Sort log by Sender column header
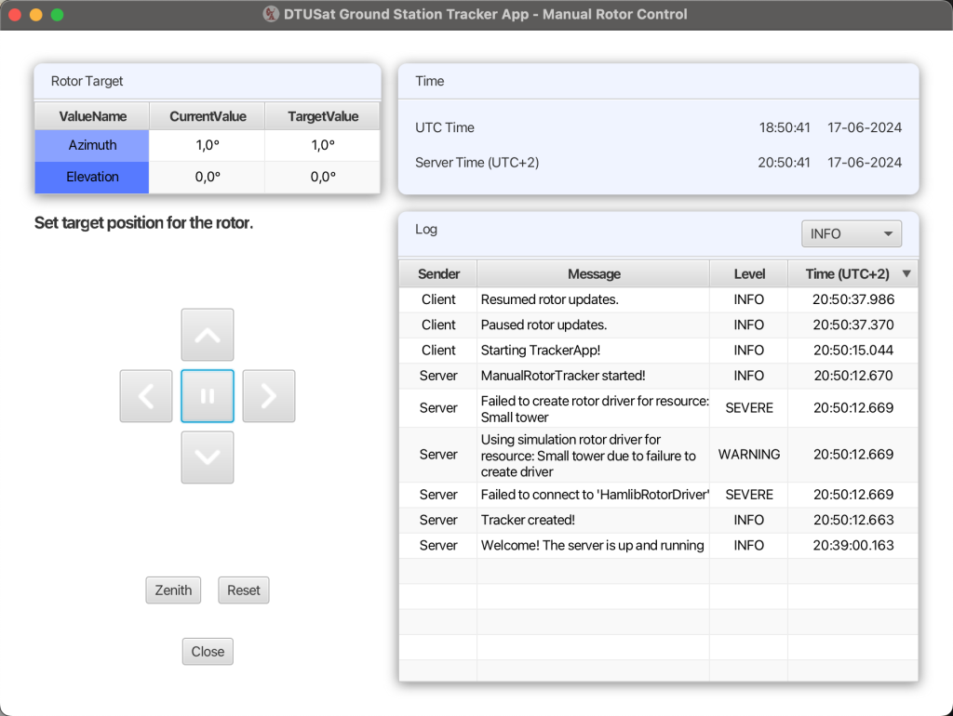Viewport: 953px width, 716px height. pyautogui.click(x=438, y=274)
